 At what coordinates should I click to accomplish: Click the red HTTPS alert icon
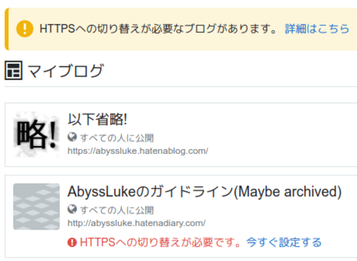(72, 242)
